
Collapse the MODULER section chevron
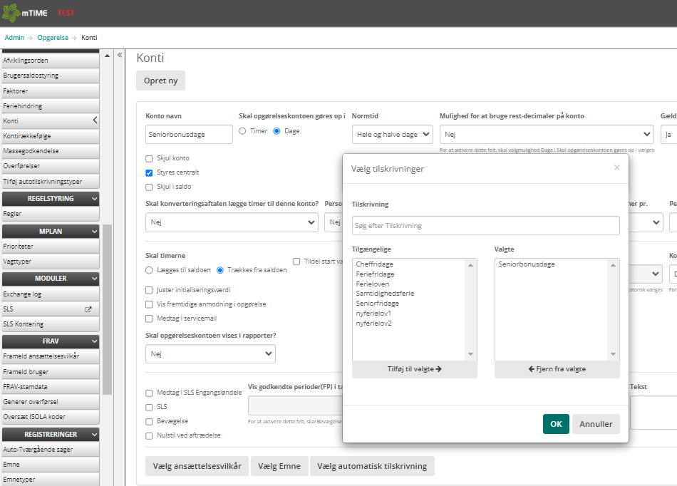(94, 279)
